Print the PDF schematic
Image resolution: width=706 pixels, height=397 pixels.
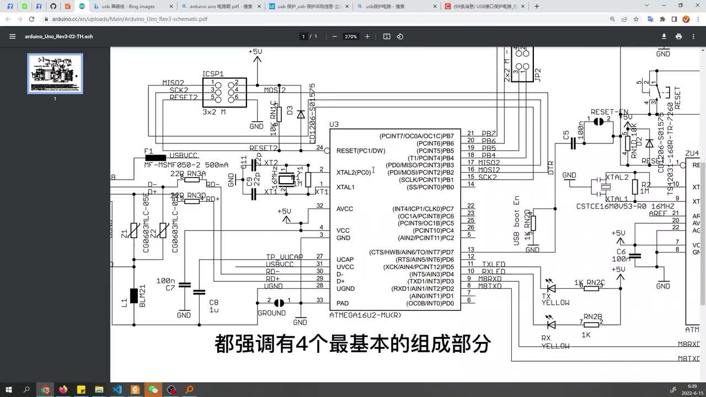678,36
